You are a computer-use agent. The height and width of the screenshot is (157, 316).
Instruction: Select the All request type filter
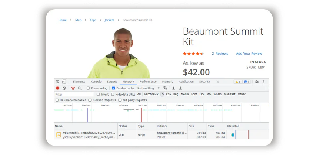point(139,94)
